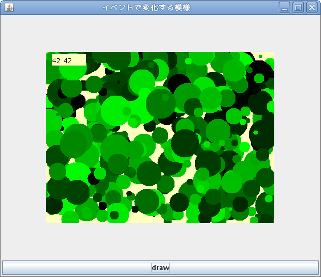Click the empty gray area above the canvas

coord(161,33)
